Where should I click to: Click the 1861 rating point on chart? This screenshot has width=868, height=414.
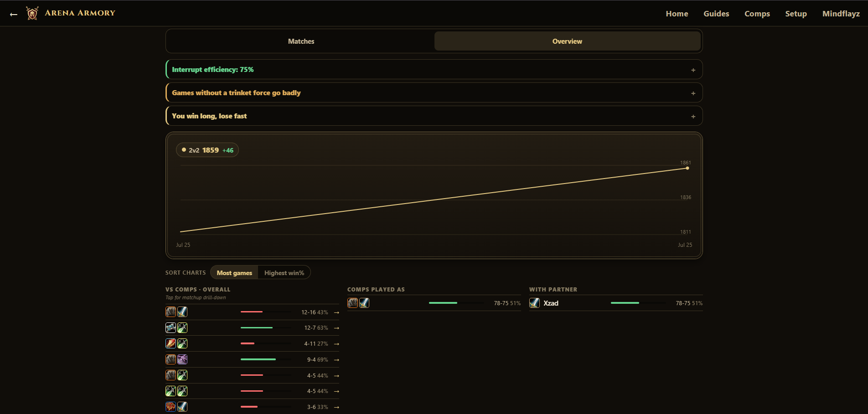pos(687,168)
